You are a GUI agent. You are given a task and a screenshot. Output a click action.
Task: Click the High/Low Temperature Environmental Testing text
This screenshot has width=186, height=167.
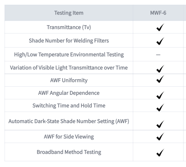pyautogui.click(x=69, y=55)
